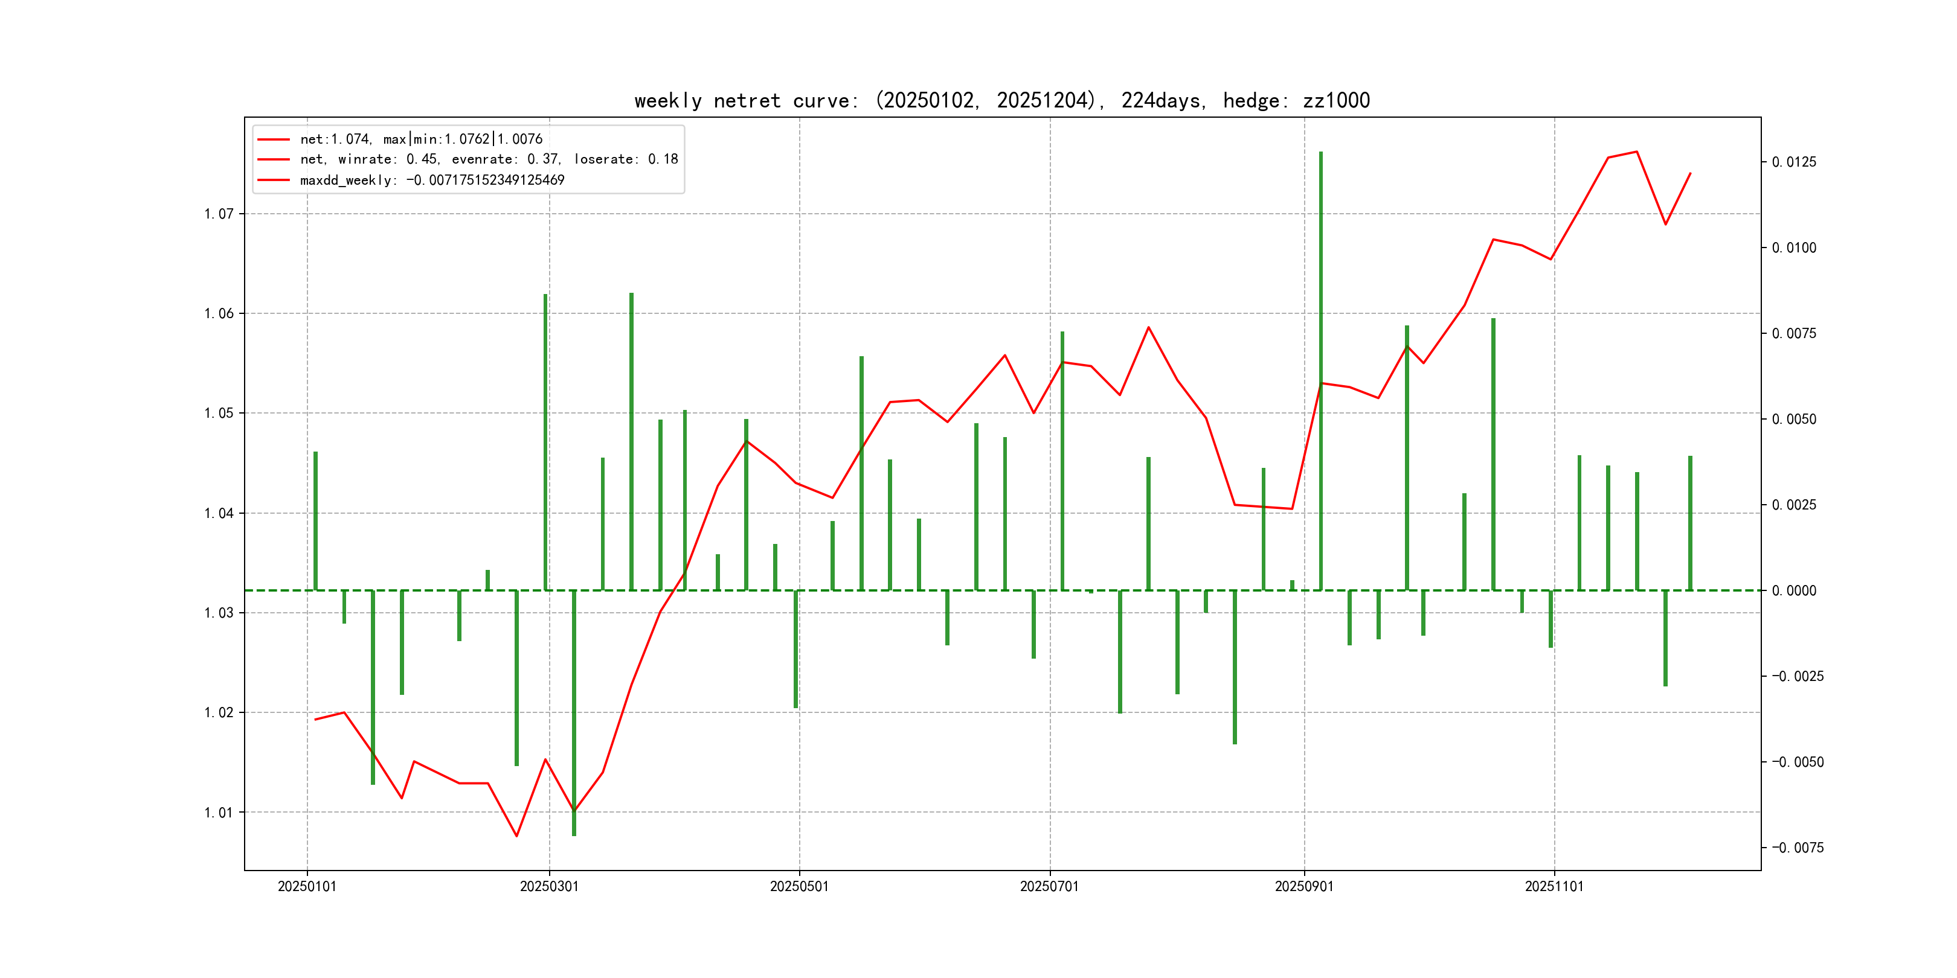The image size is (1957, 978).
Task: Select the 20250701 x-axis tick label
Action: tap(1049, 886)
